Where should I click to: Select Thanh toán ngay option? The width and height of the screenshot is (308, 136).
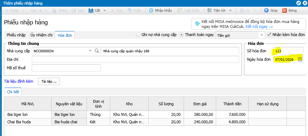click(x=182, y=35)
